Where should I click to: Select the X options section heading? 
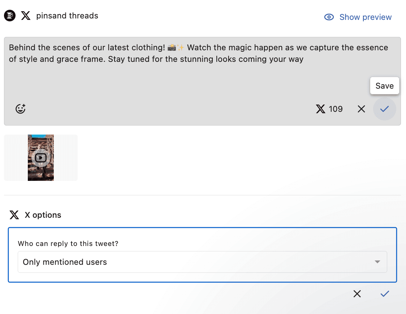[x=43, y=215]
